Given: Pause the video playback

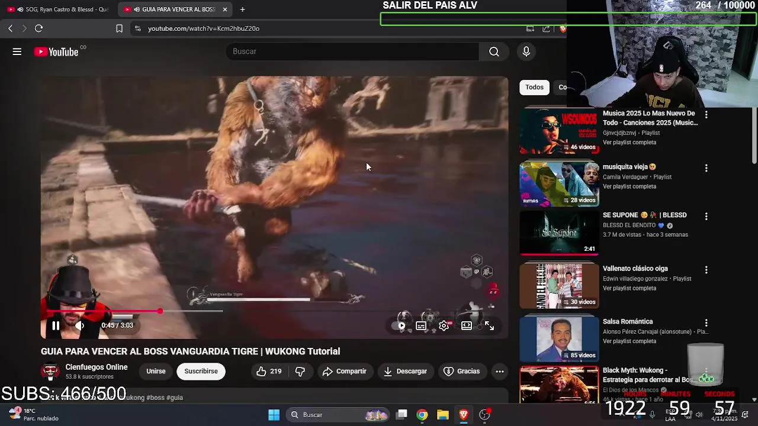Looking at the screenshot, I should click(x=56, y=325).
